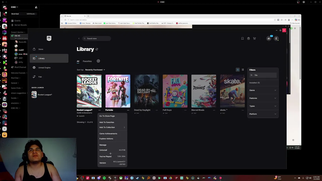Open Marvel Rivals three-dot options menu
The image size is (322, 181).
pyautogui.click(x=214, y=110)
